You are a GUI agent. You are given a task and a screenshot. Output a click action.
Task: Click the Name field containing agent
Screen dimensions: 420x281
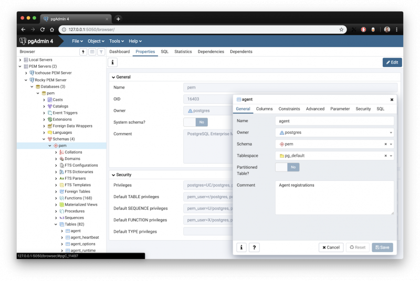(x=334, y=121)
